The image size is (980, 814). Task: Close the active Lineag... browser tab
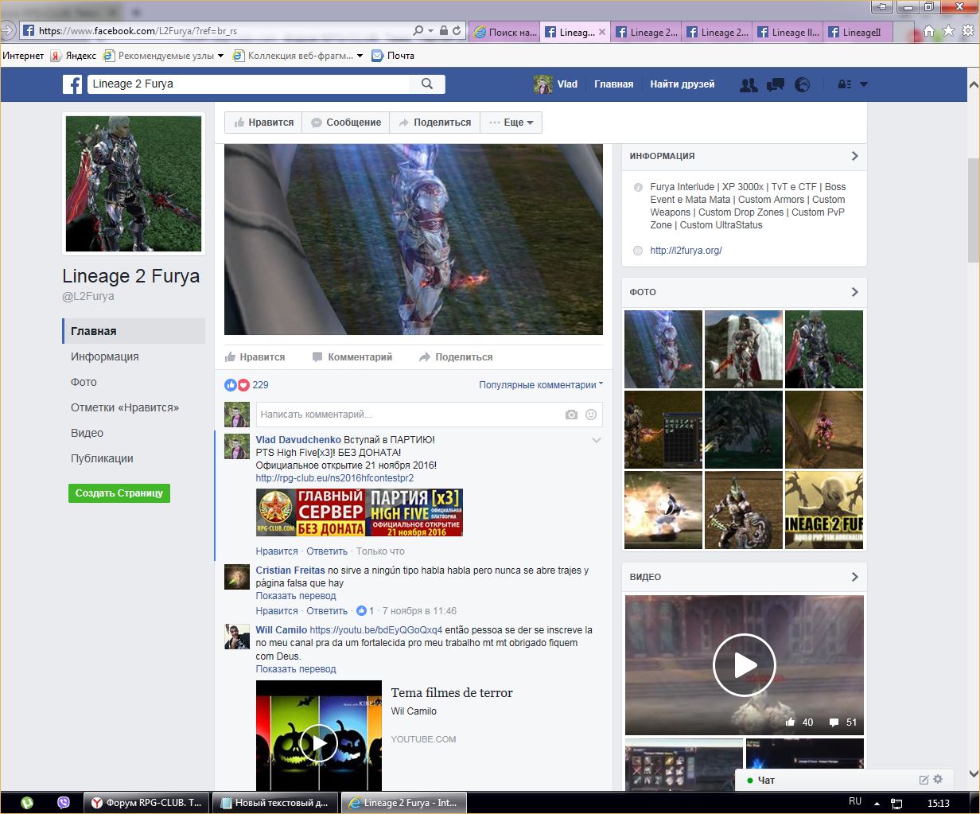[x=602, y=32]
